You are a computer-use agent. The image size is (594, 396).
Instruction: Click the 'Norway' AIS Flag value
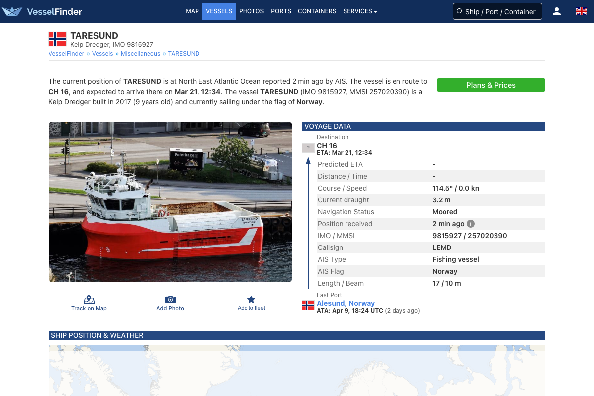tap(445, 271)
